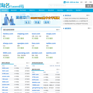This screenshot has height=93, width=93.
Task: Open the heidou.com domain link
Action: coord(8,34)
